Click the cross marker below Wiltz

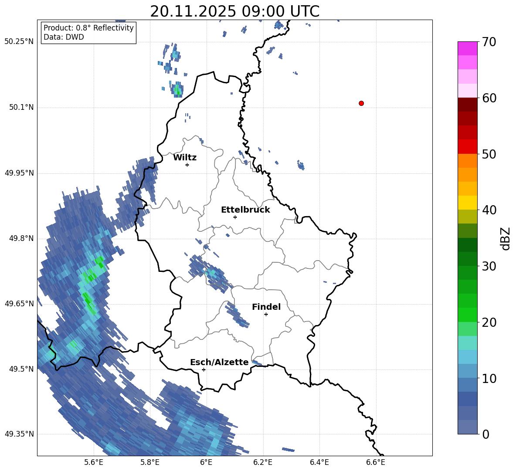(187, 165)
